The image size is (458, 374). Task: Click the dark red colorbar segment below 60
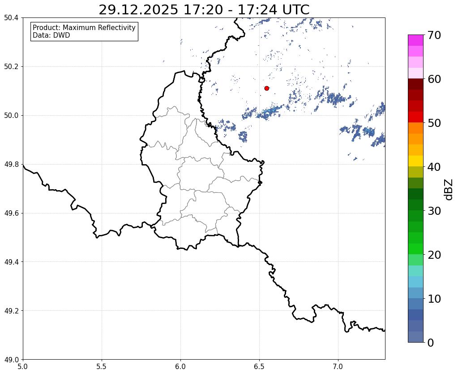[x=415, y=84]
